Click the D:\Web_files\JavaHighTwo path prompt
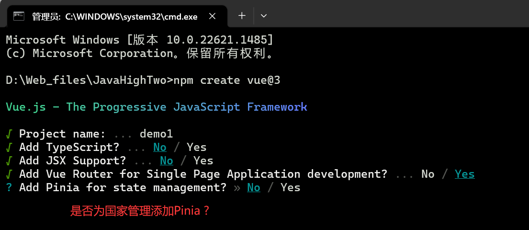The image size is (529, 230). [90, 80]
